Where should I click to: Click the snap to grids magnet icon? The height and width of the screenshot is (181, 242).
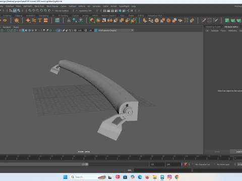(30, 11)
